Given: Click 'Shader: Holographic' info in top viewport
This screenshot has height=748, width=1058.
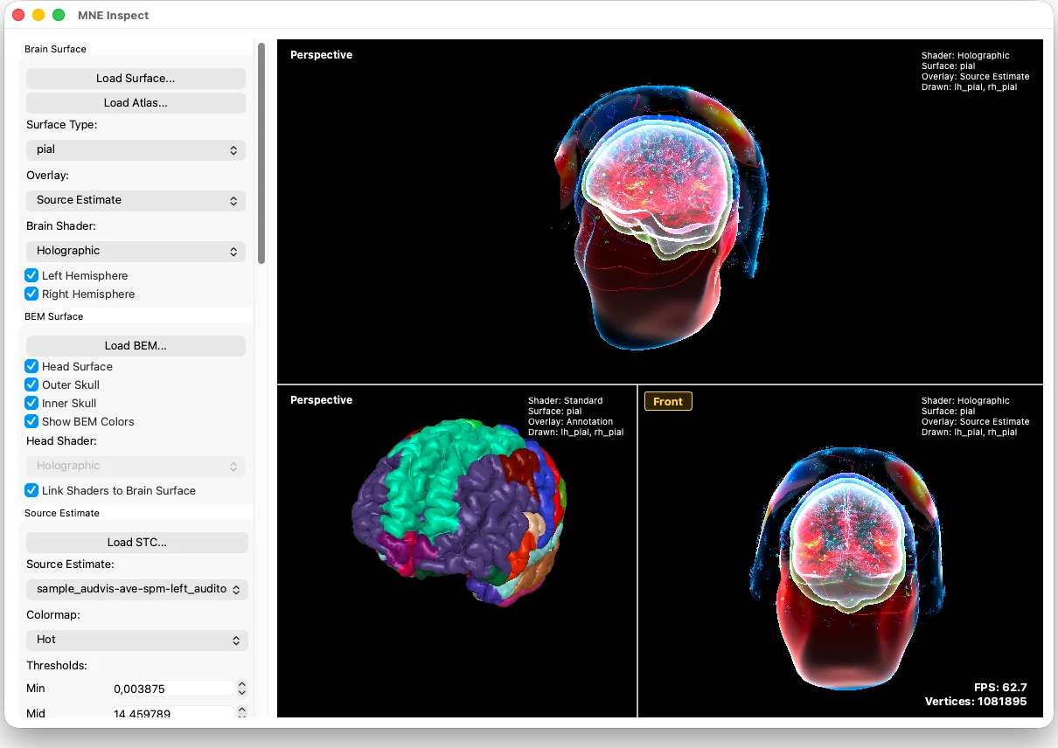Looking at the screenshot, I should [x=965, y=56].
